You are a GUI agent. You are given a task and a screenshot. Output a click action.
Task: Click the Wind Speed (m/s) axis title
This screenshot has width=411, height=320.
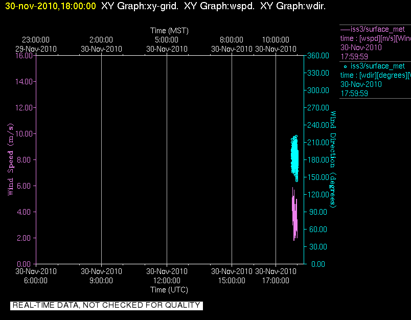(x=10, y=159)
